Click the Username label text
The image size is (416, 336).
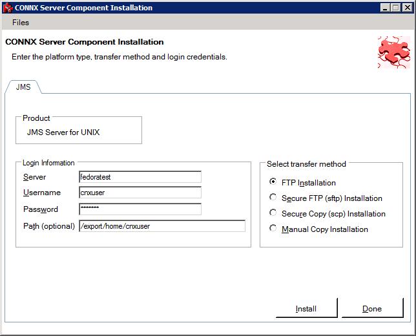tap(41, 193)
